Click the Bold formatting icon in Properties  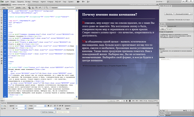(48, 106)
